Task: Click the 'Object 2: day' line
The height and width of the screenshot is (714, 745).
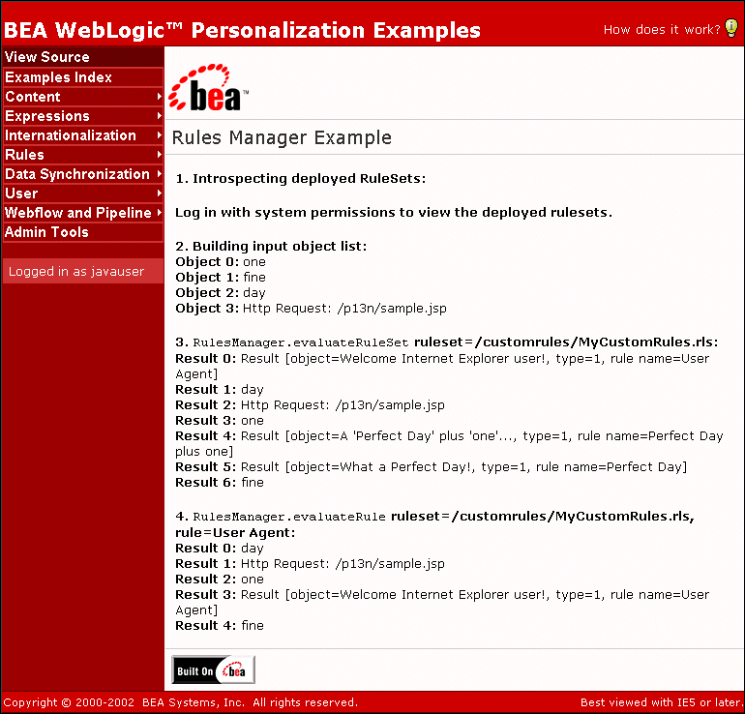Action: 221,292
